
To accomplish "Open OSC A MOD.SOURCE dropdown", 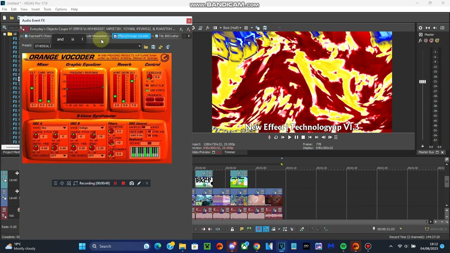I will pos(58,156).
